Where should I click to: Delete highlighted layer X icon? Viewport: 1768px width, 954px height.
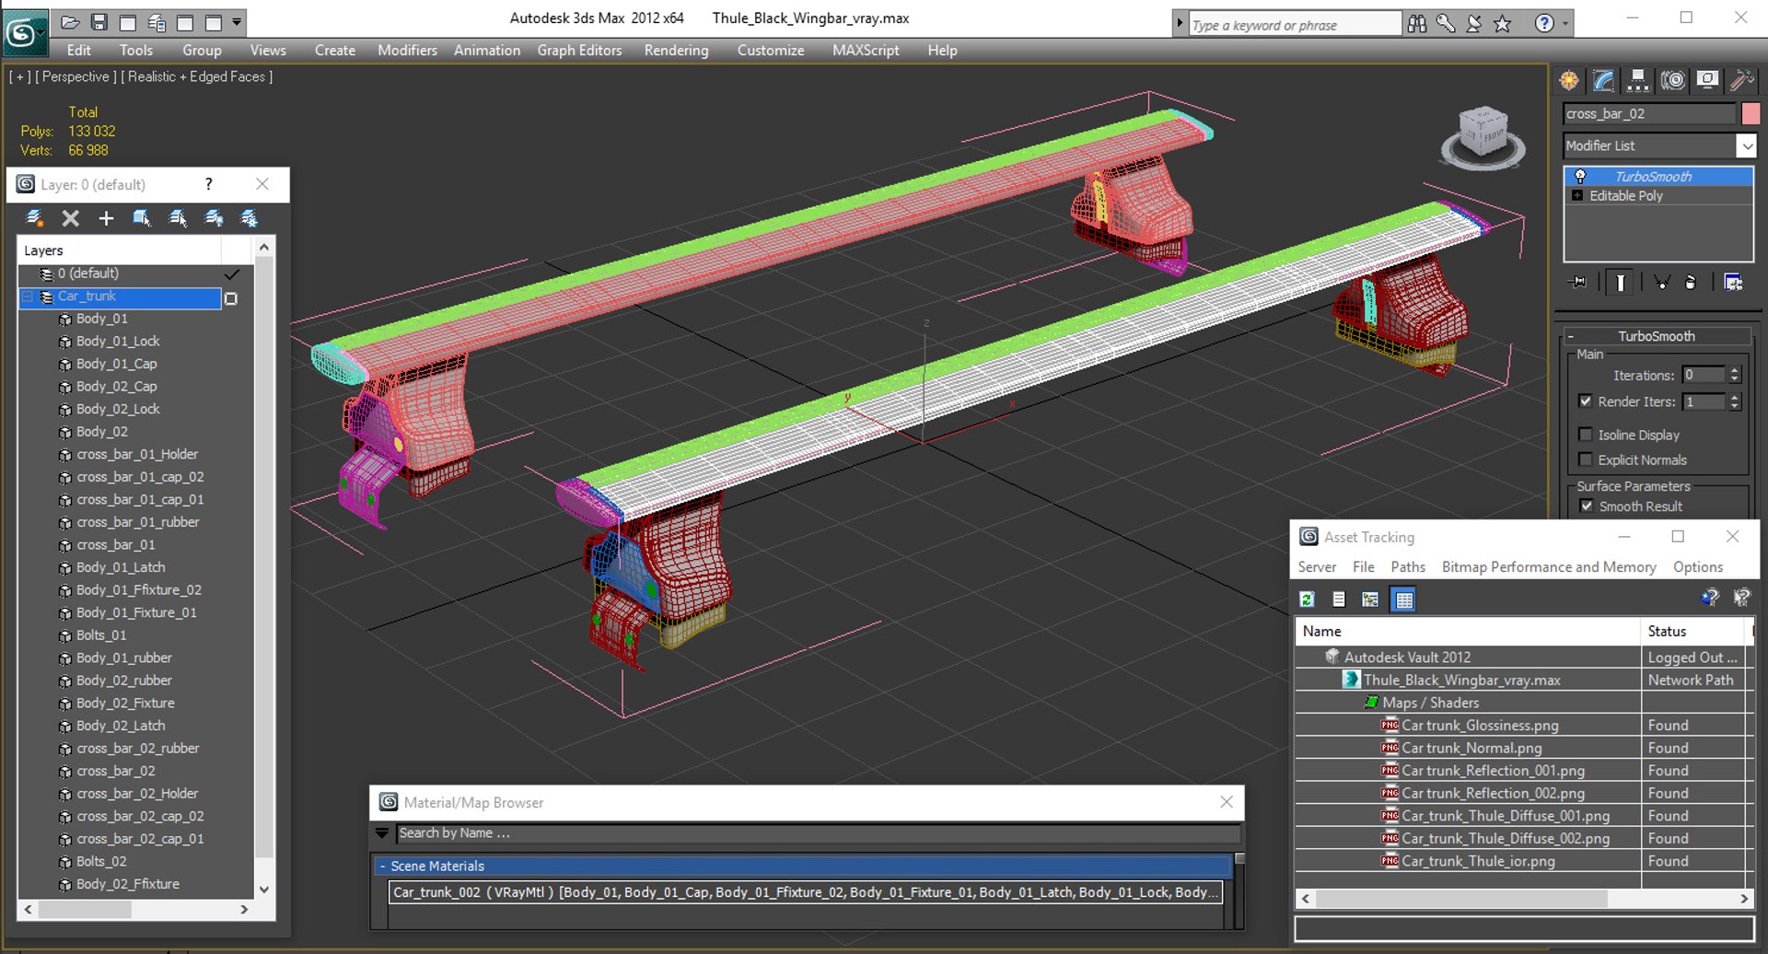pyautogui.click(x=70, y=218)
